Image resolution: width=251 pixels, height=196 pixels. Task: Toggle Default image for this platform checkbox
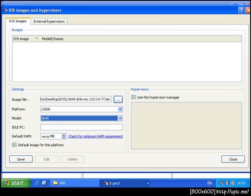click(x=14, y=145)
